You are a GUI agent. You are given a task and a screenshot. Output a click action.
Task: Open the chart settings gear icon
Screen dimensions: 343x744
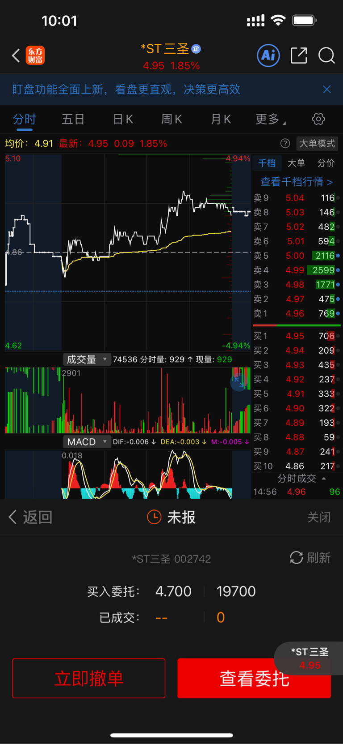tap(318, 119)
